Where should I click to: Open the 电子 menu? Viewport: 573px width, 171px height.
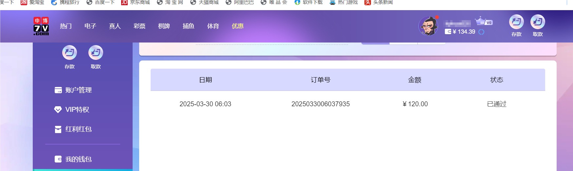point(90,26)
